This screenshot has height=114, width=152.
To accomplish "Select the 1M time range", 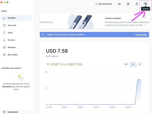I will click(133, 64).
